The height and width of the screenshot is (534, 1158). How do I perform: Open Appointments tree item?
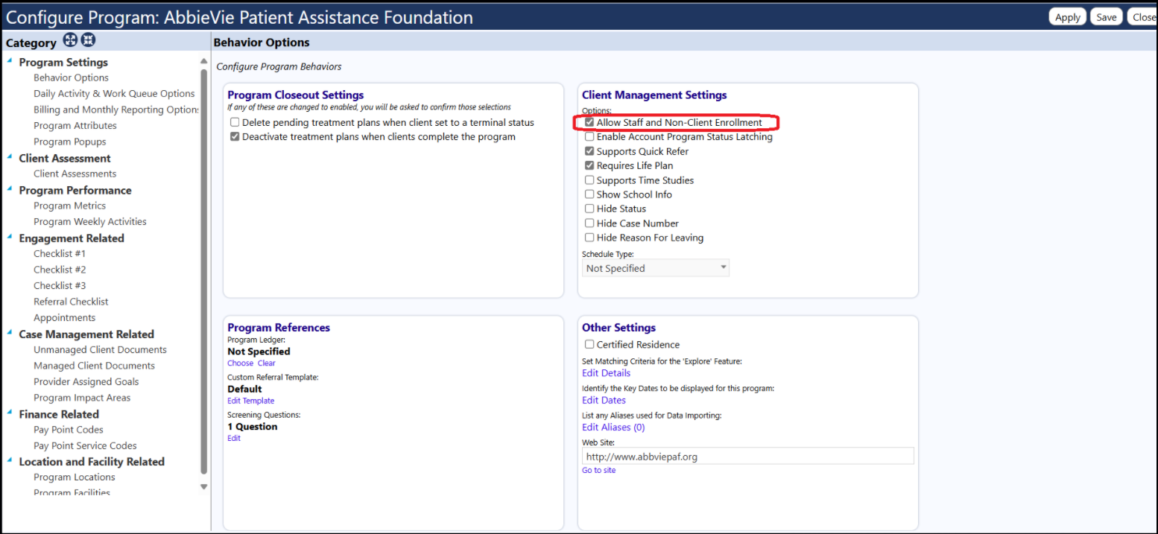point(65,318)
